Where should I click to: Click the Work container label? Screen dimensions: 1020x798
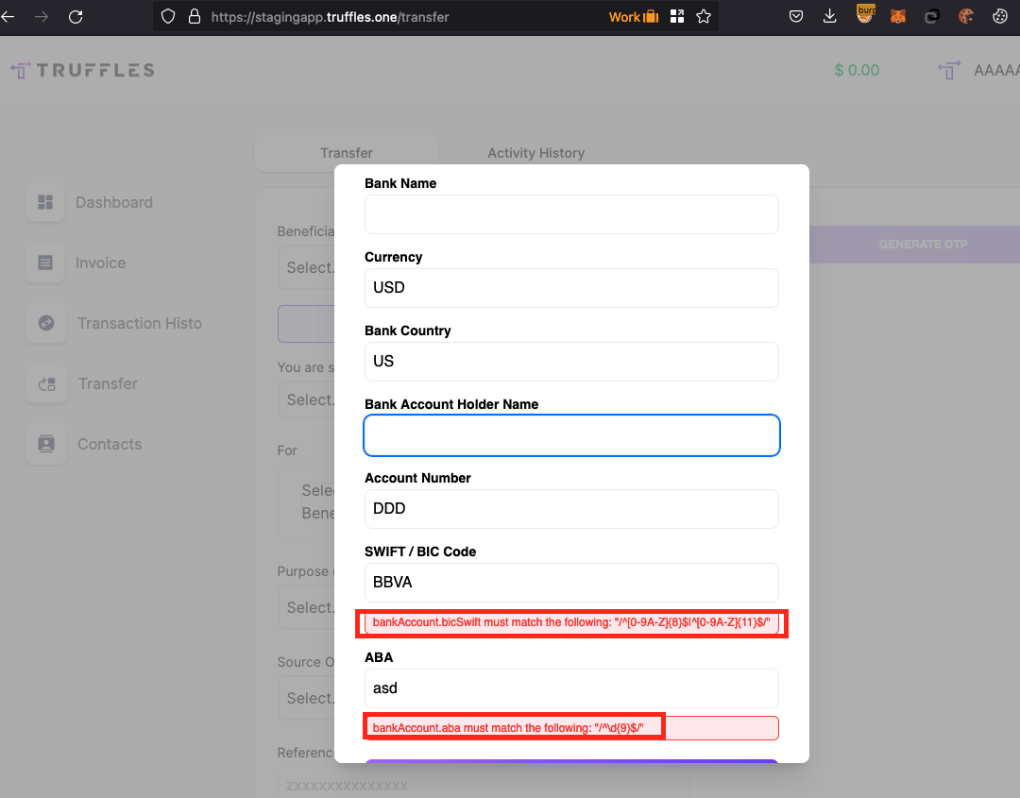634,17
